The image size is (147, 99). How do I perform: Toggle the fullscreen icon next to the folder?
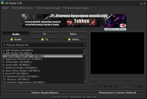pos(135,86)
